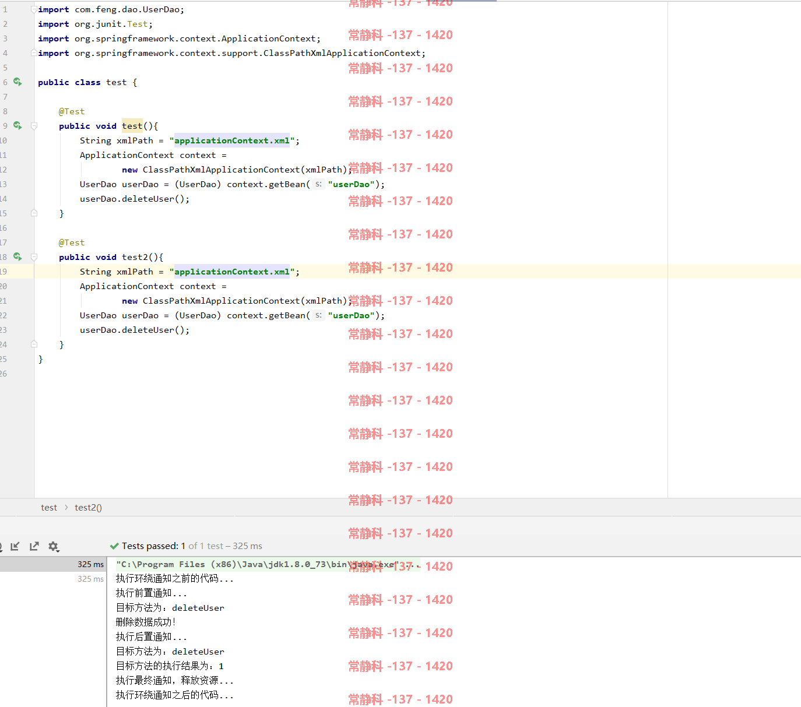
Task: Click the 'test2' method name on line 18
Action: point(135,257)
